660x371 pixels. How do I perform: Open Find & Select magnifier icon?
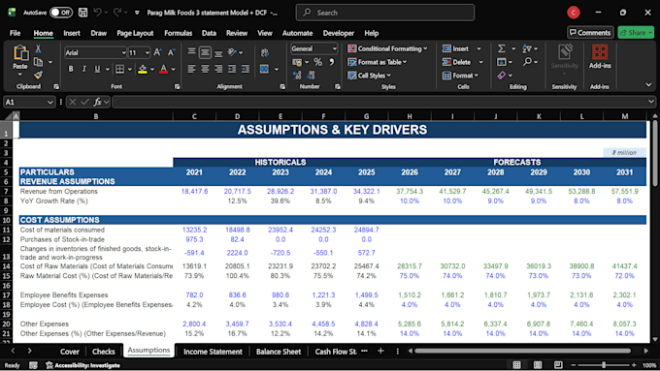pos(527,62)
